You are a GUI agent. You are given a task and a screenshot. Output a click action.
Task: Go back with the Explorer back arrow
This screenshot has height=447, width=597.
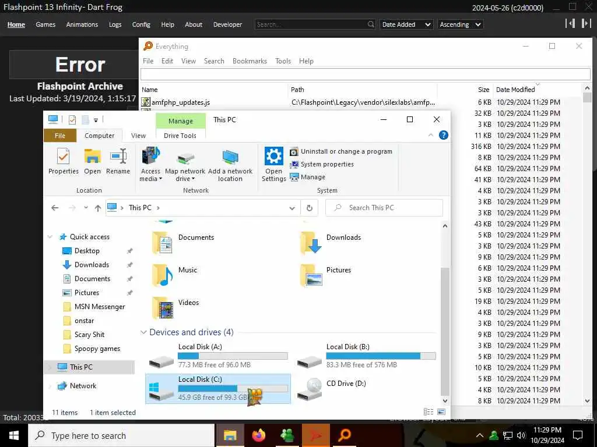pos(55,208)
